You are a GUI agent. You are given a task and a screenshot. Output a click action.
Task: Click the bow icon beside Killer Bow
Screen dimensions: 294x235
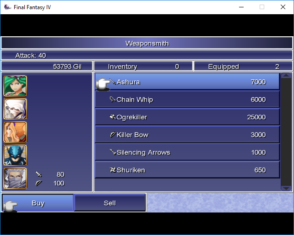[113, 134]
